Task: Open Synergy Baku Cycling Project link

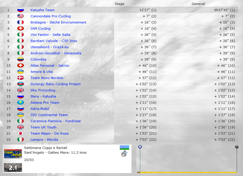Action: pyautogui.click(x=55, y=84)
